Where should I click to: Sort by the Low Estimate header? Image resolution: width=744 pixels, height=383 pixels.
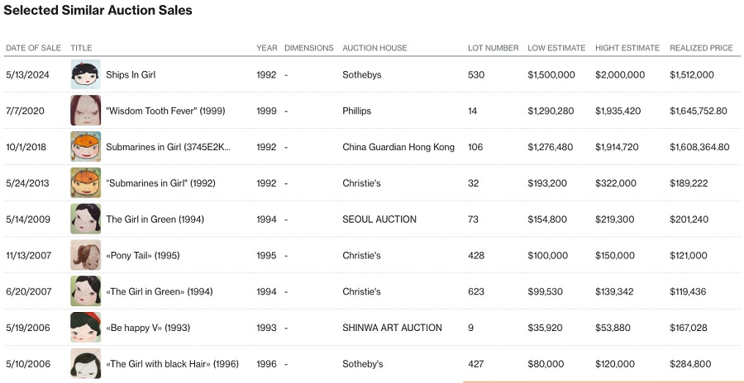[x=556, y=48]
